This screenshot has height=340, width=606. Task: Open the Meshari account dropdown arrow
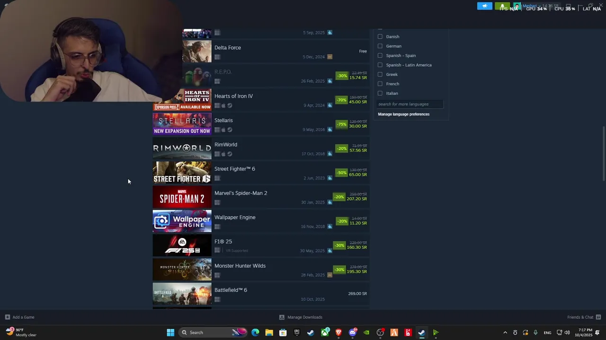(x=540, y=6)
